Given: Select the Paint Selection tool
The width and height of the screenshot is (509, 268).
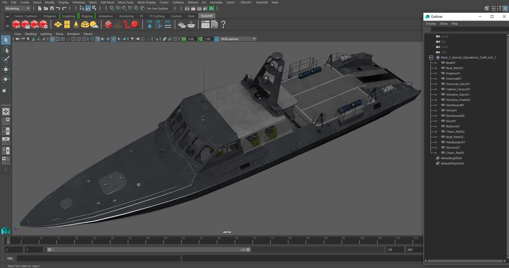Looking at the screenshot, I should pos(6,60).
